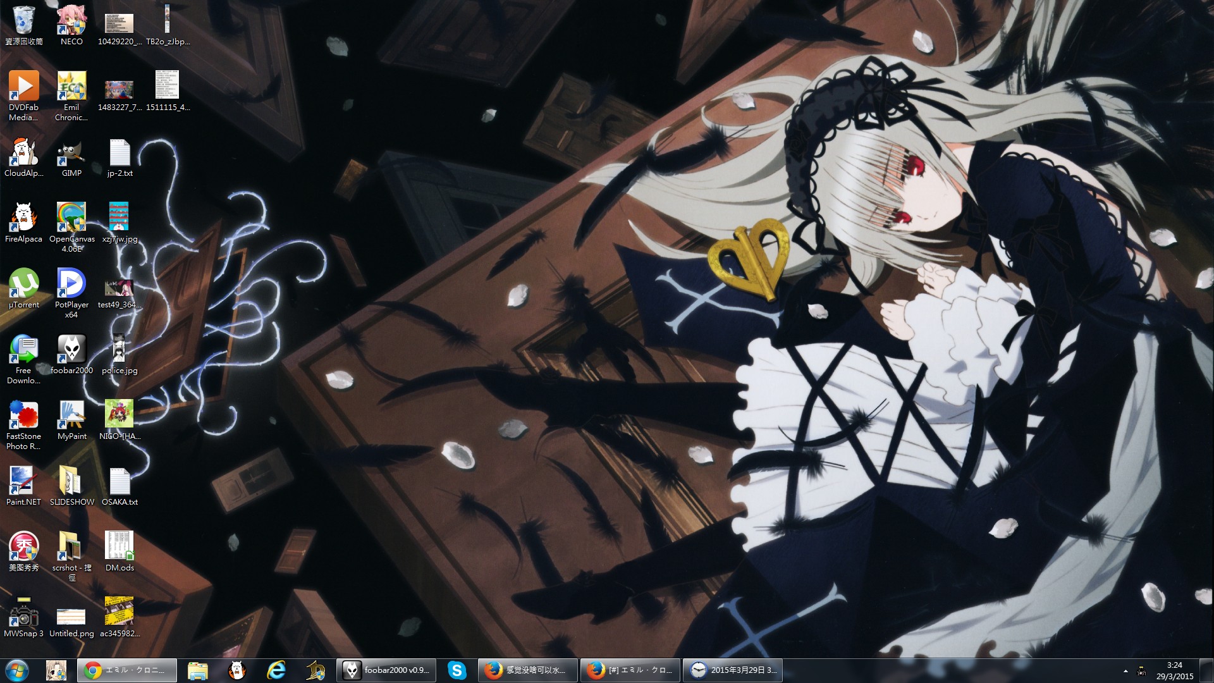Open the police.jpg image file
1214x683 pixels.
tap(120, 352)
